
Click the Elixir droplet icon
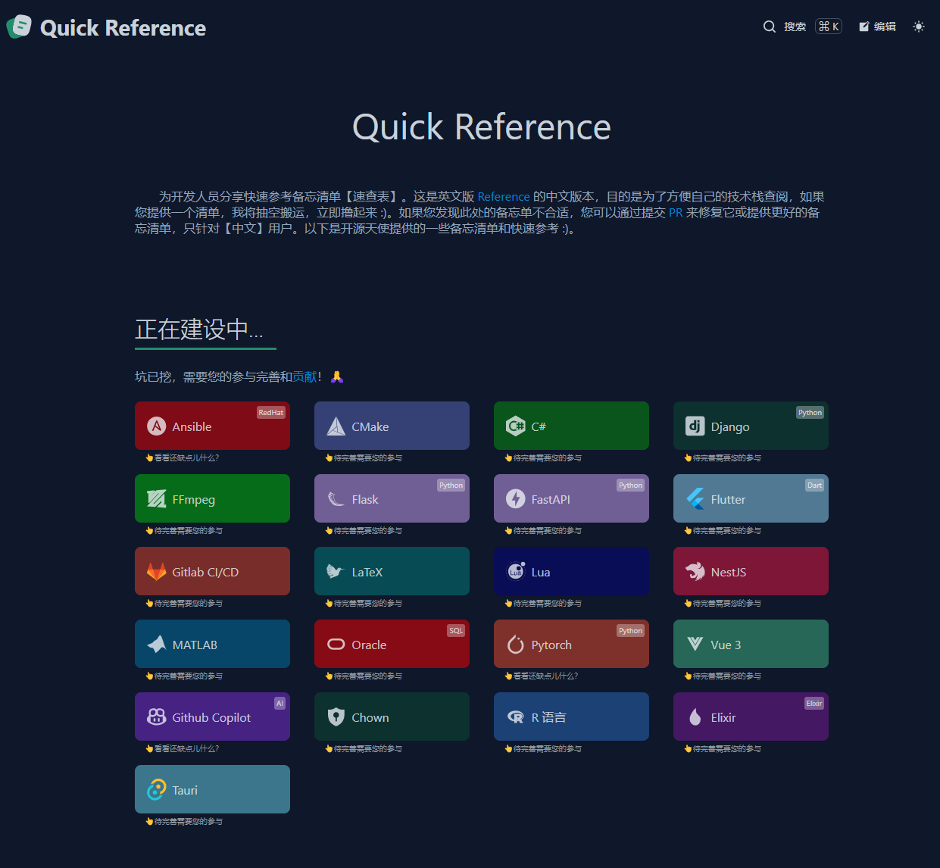695,717
